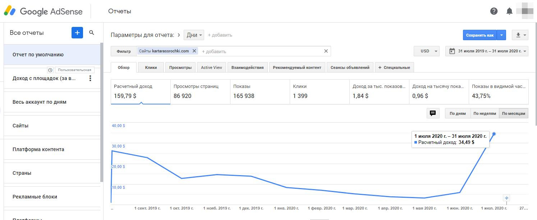Click the Все отчеты heading
The width and height of the screenshot is (537, 220).
tap(27, 33)
